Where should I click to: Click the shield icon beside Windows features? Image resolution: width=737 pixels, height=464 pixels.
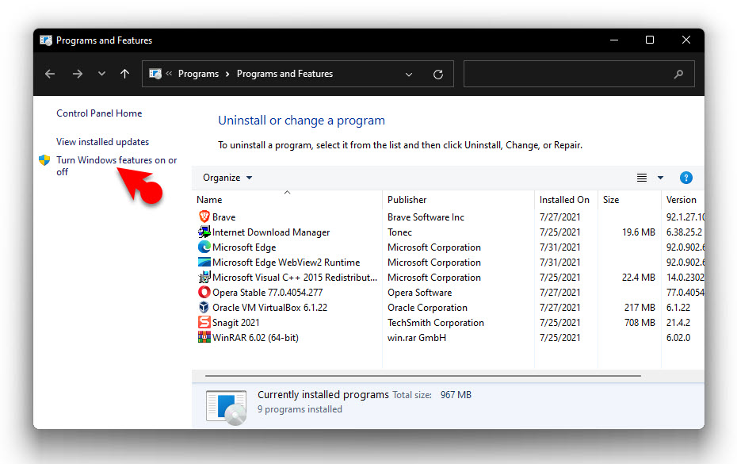coord(44,160)
